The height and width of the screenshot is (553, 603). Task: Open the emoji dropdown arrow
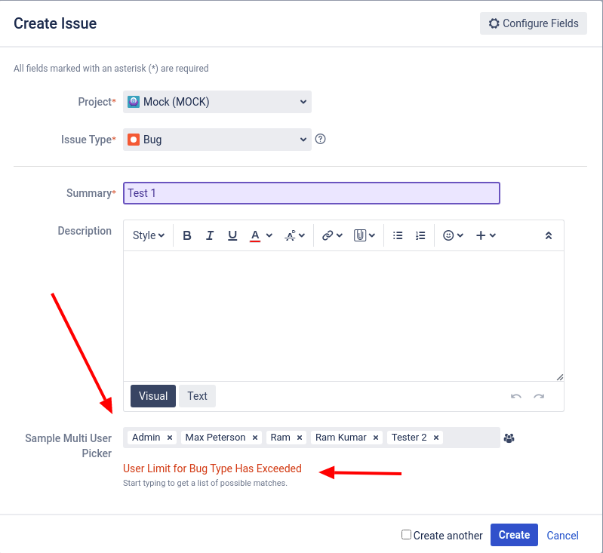[460, 235]
